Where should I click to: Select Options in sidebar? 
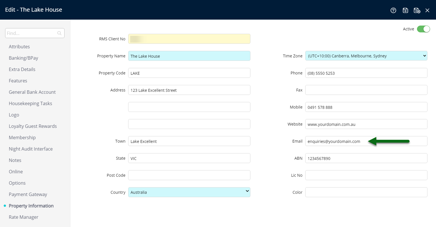tap(17, 183)
